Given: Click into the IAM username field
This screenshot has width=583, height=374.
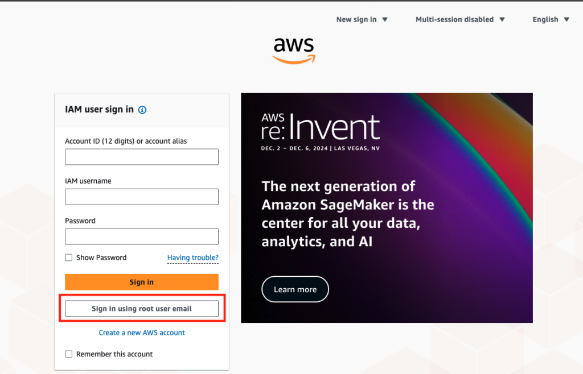Looking at the screenshot, I should (x=142, y=197).
